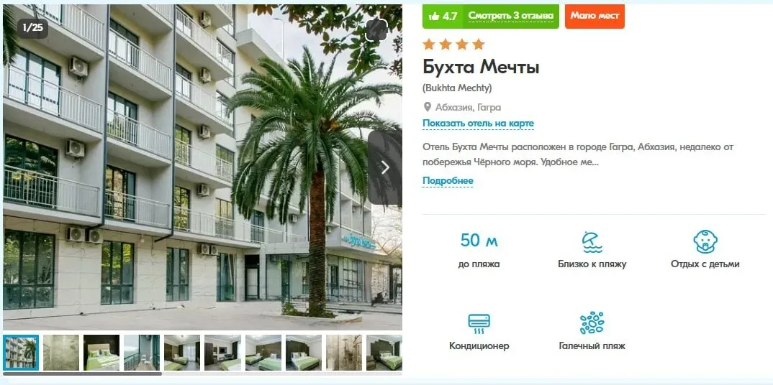Image resolution: width=773 pixels, height=385 pixels.
Task: Show the next hotel photo with the arrow
Action: pyautogui.click(x=385, y=167)
